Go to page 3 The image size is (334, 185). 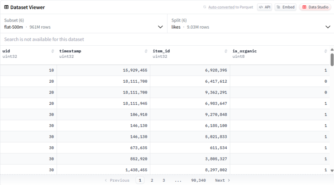[x=164, y=180]
